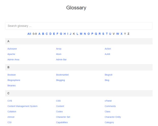Image resolution: width=158 pixels, height=126 pixels.
Task: Open the Autosave glossary entry
Action: 12,49
